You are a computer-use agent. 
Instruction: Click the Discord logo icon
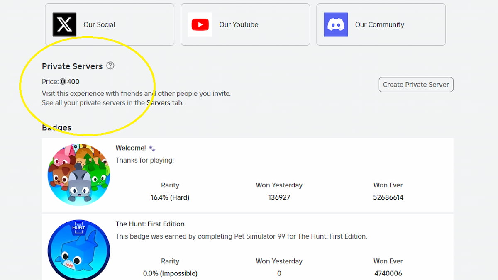[x=336, y=24]
